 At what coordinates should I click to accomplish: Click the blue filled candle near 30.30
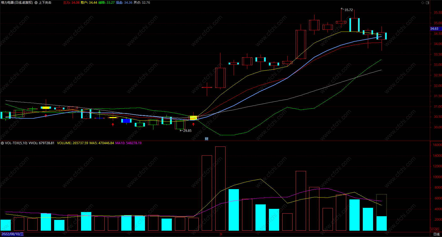point(126,121)
